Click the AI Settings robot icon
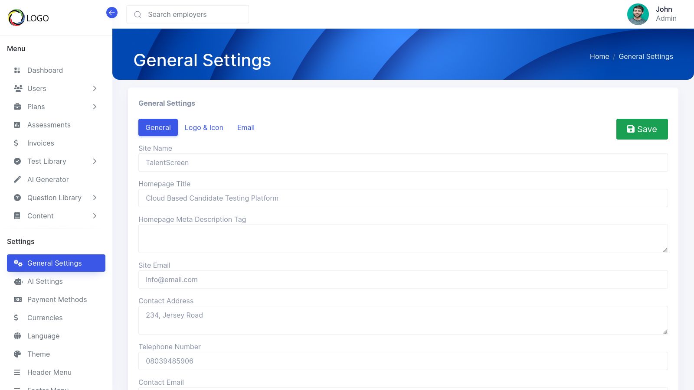Image resolution: width=694 pixels, height=390 pixels. (x=18, y=282)
